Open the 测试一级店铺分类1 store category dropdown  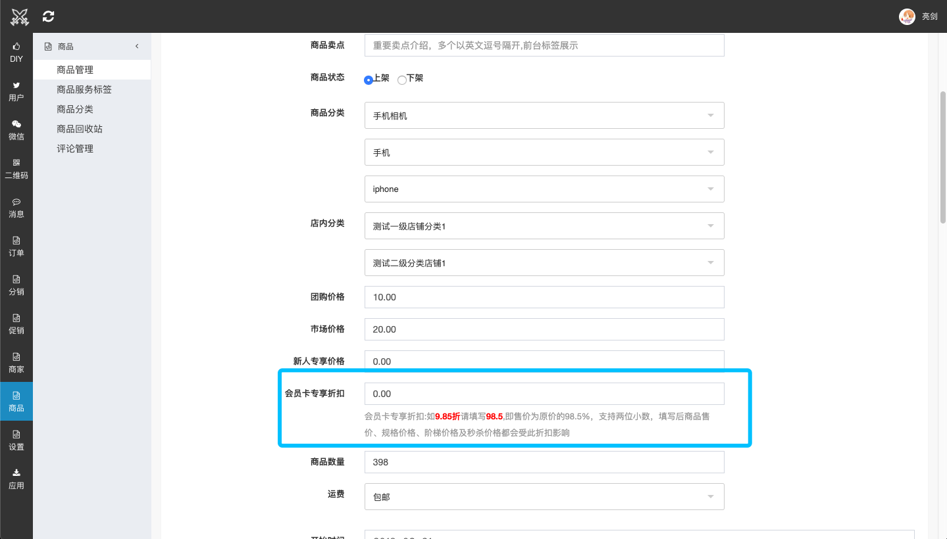[544, 225]
